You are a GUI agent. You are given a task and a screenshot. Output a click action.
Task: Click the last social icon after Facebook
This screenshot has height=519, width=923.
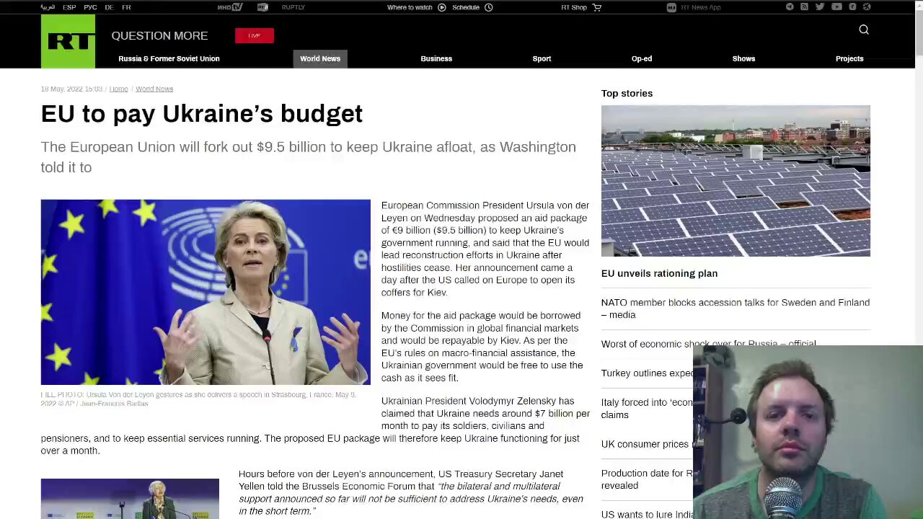click(x=867, y=7)
